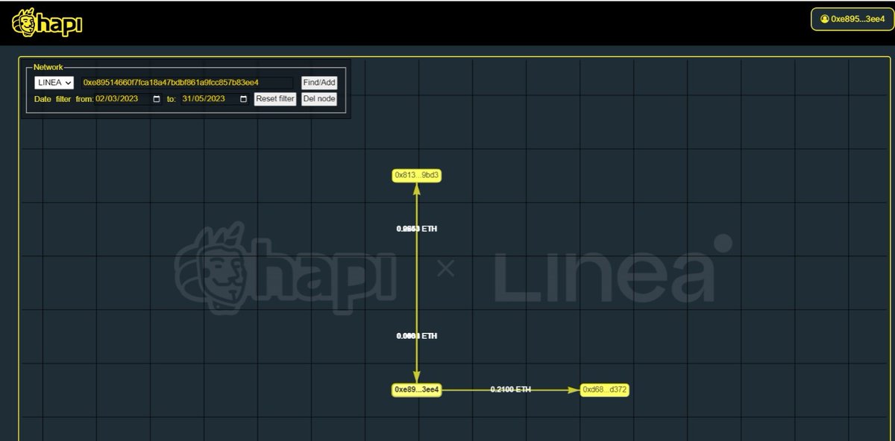Image resolution: width=895 pixels, height=441 pixels.
Task: Click the Reset filter button
Action: pyautogui.click(x=275, y=99)
